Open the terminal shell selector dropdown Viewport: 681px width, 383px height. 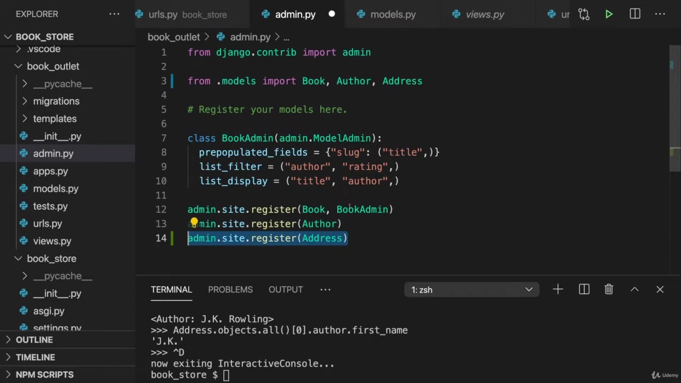coord(471,290)
